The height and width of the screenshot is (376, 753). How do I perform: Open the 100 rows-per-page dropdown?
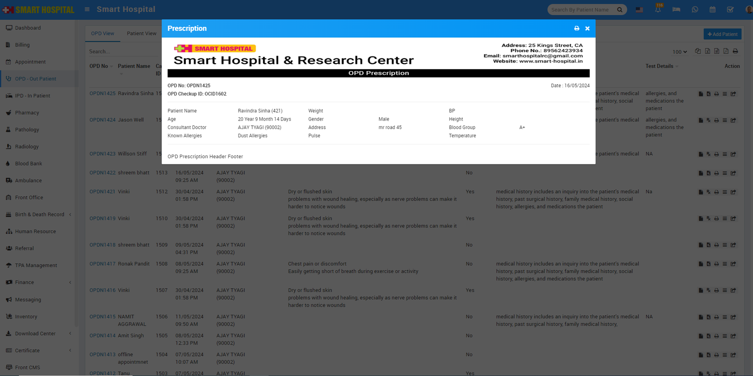coord(680,52)
